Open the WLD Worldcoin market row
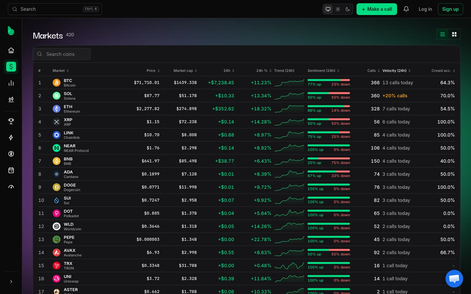Screen dimensions: 471x294 [247, 226]
